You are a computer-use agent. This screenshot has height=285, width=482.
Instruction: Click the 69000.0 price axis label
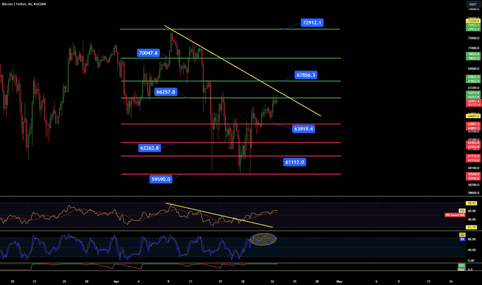coord(473,69)
